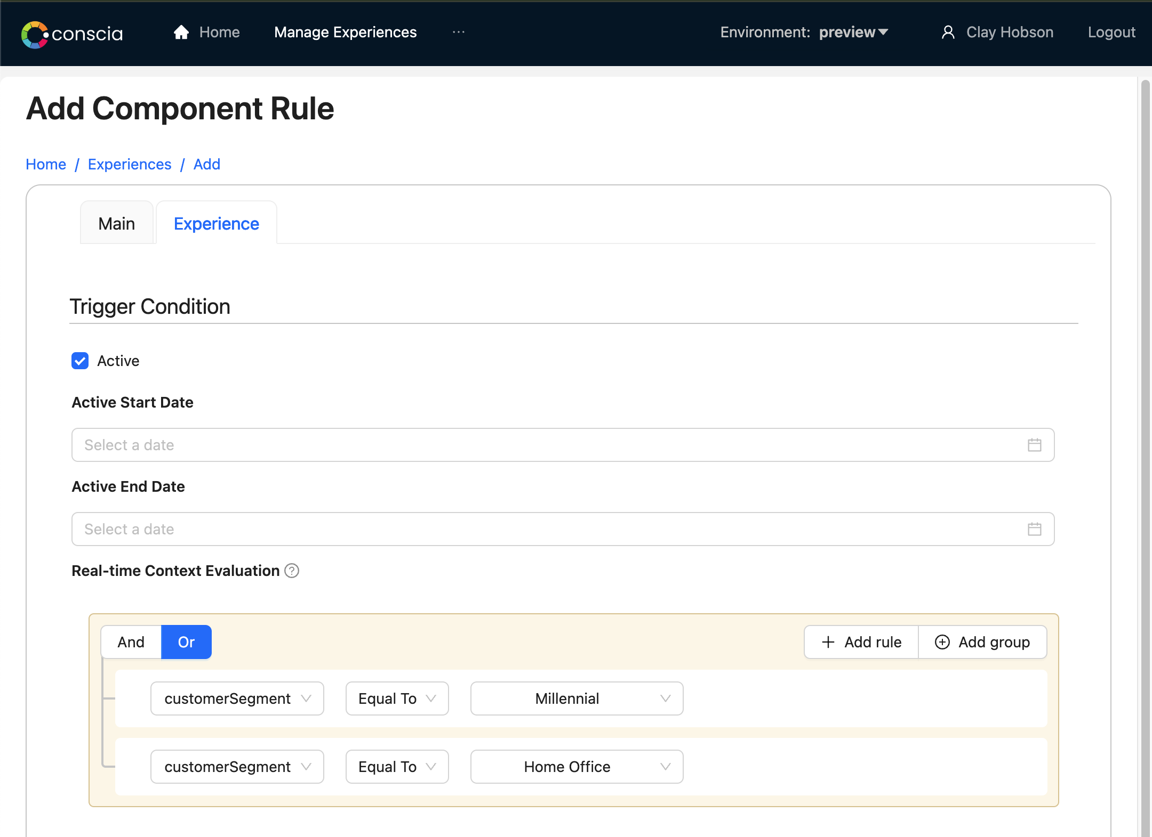Click the Logout link
The height and width of the screenshot is (837, 1152).
click(1111, 32)
